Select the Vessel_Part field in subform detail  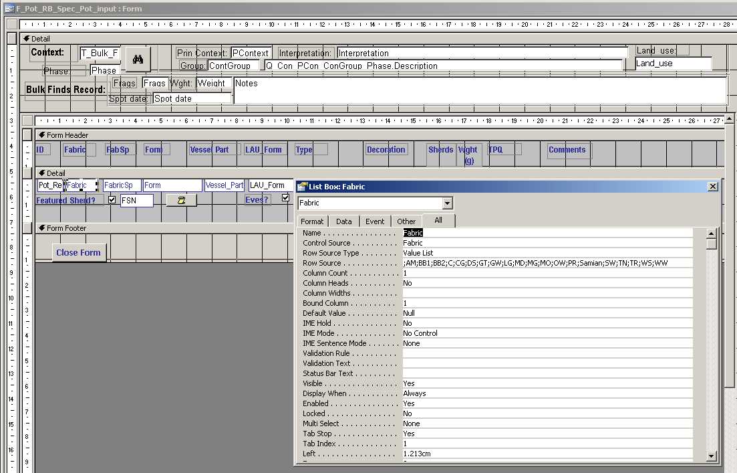pos(224,185)
